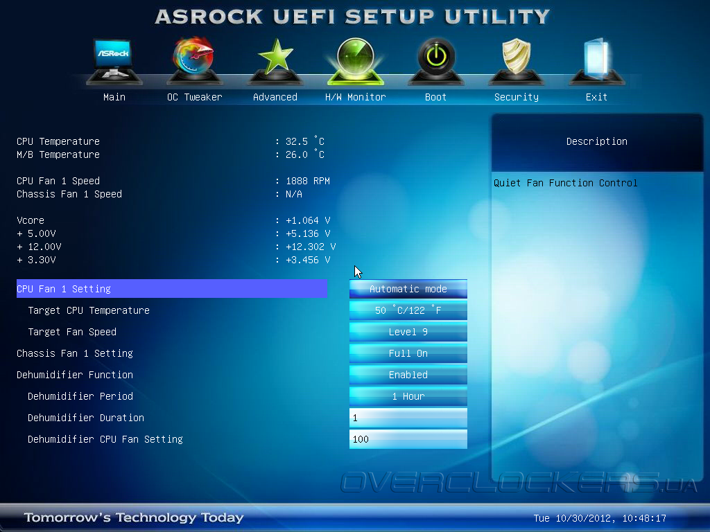
Task: Click the Dehumidifier CPU Fan Setting field
Action: (408, 439)
